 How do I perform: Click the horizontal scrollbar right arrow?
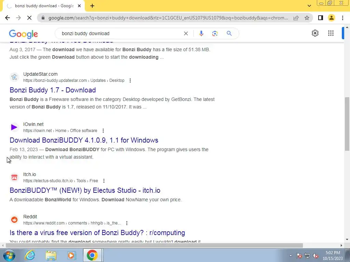341,246
